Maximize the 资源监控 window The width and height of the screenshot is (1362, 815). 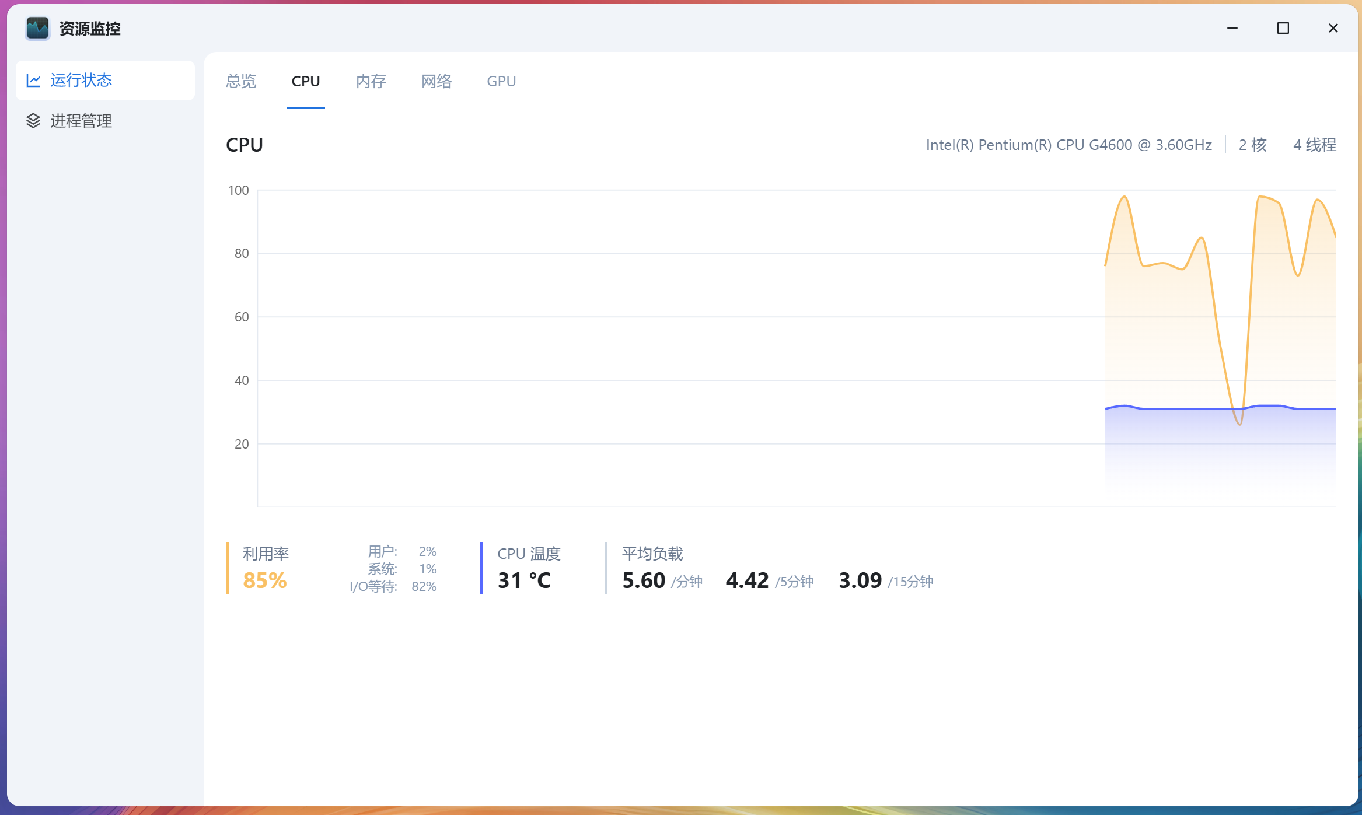(1283, 28)
